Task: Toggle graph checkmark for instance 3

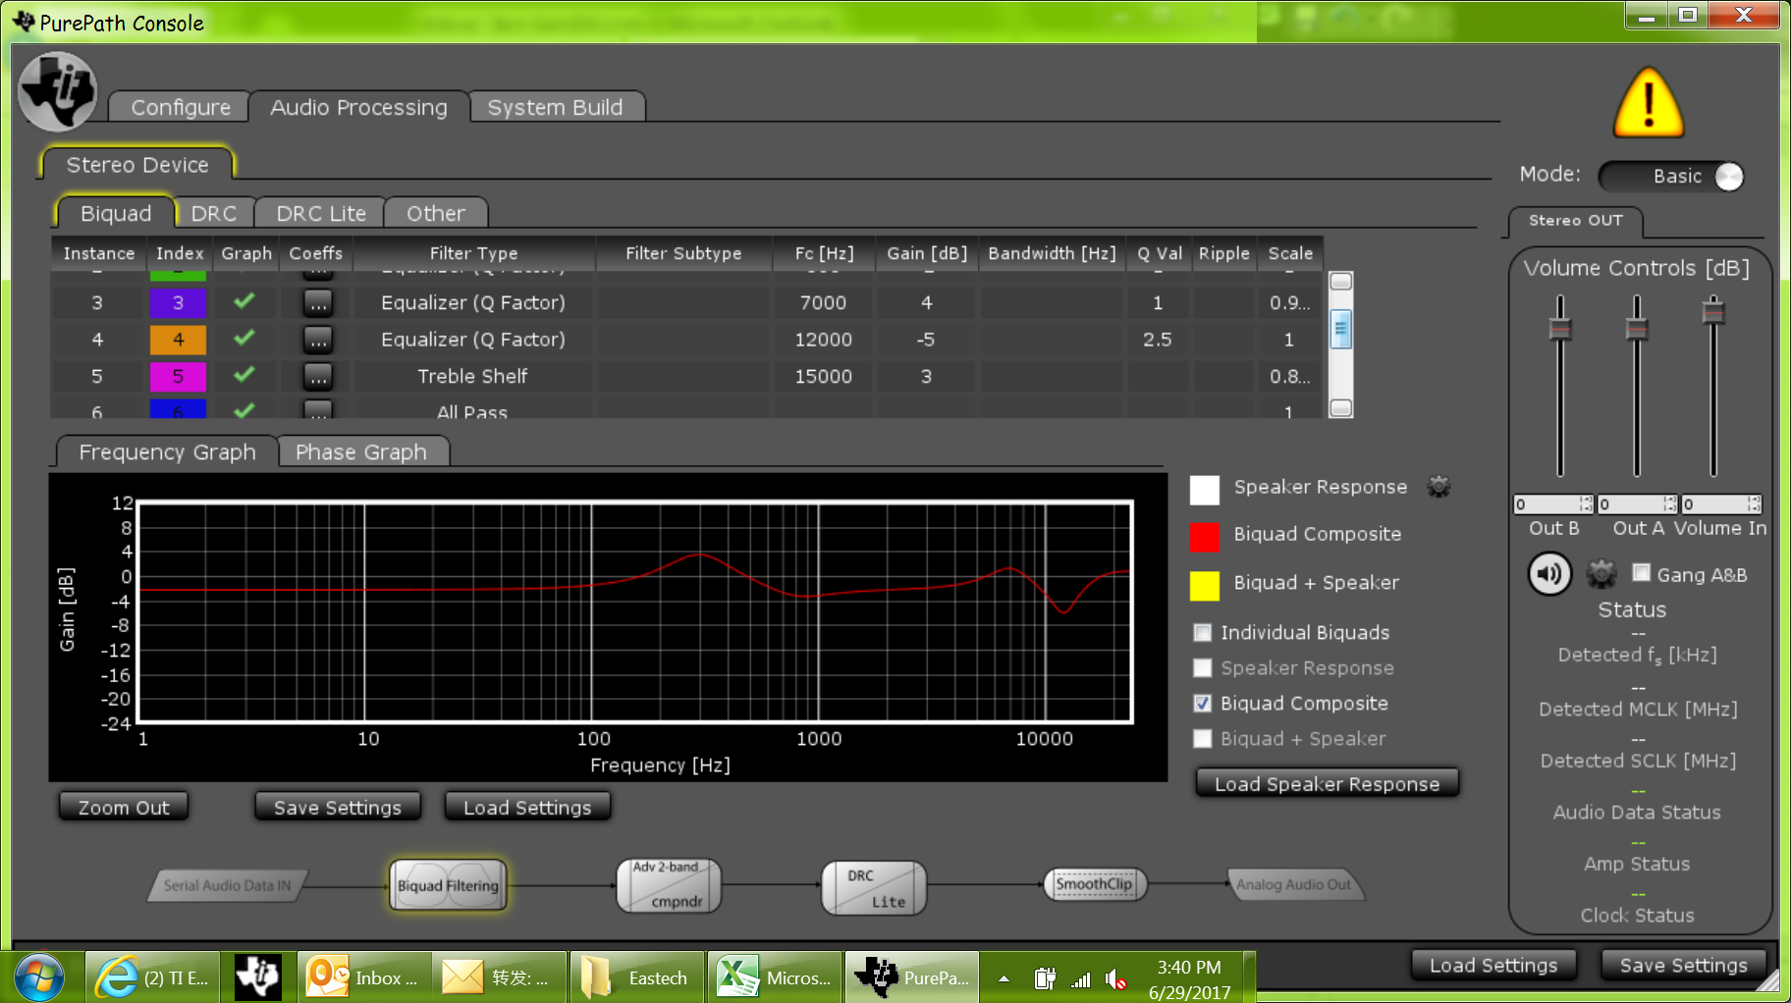Action: pyautogui.click(x=244, y=301)
